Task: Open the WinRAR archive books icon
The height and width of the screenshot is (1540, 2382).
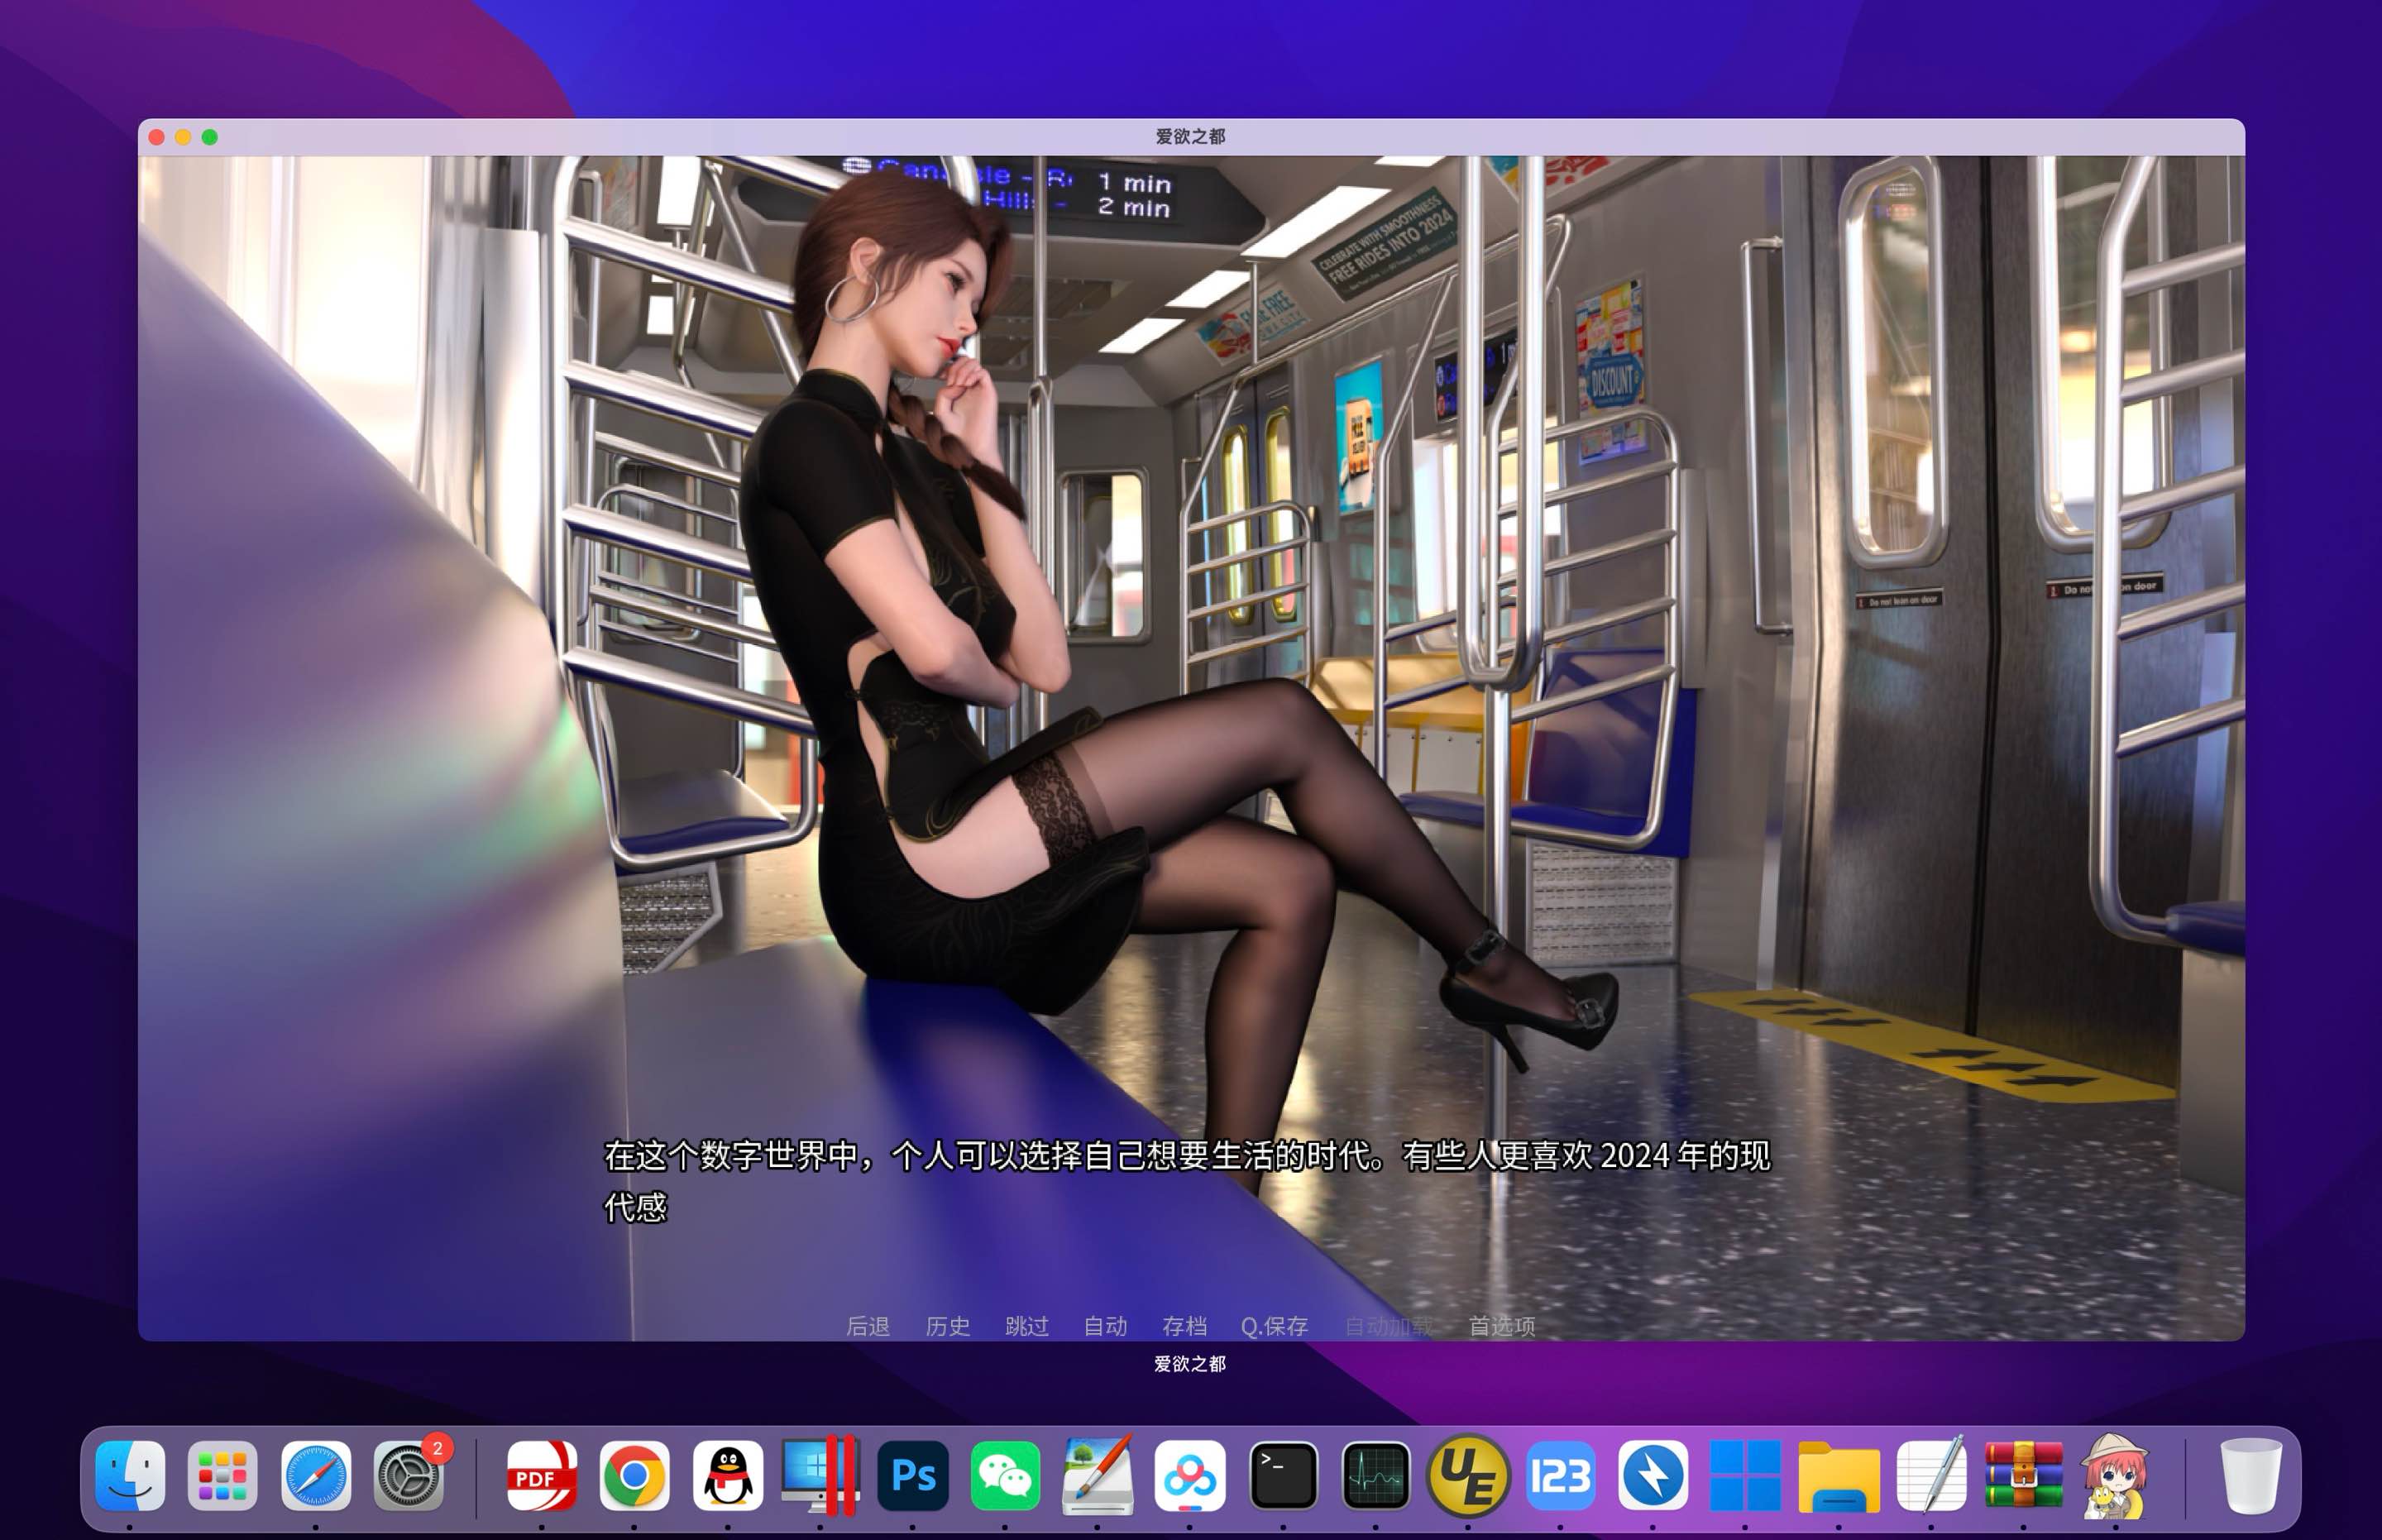Action: coord(2023,1475)
